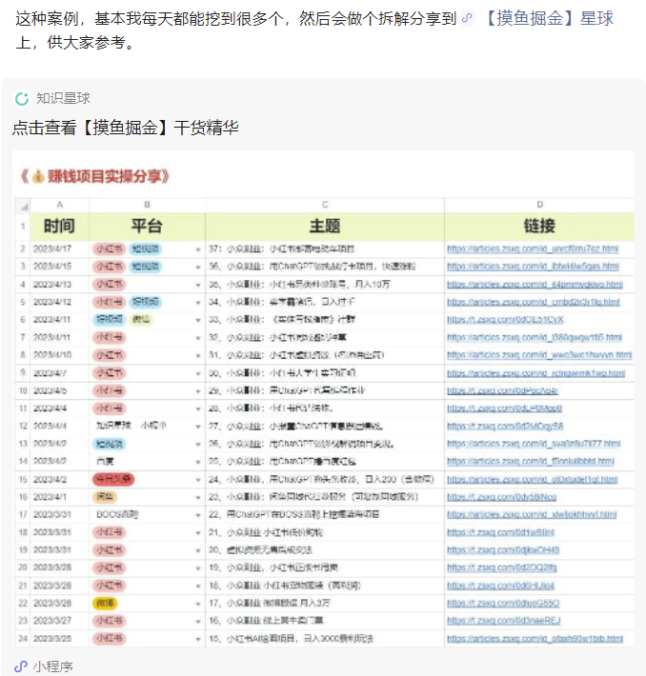The image size is (646, 676).
Task: Click topic 15 cell about 小红书AI绘画项目
Action: coord(325,639)
